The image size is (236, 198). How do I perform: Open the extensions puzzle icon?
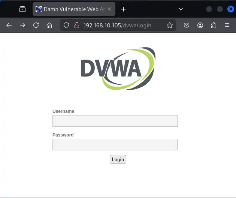tap(214, 25)
